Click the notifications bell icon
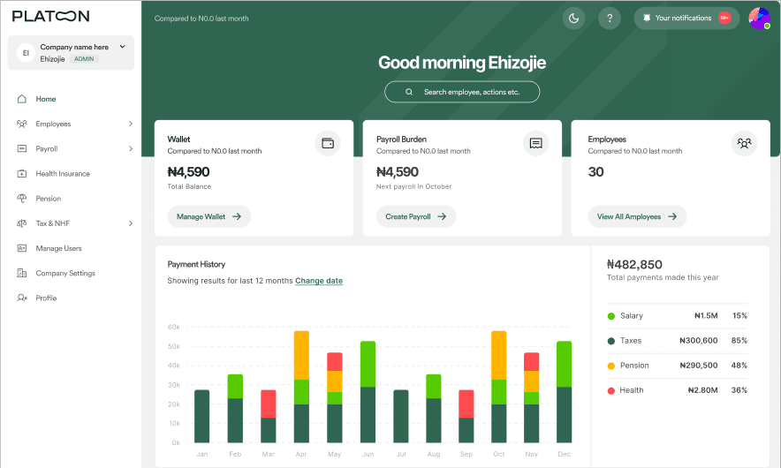 point(647,18)
